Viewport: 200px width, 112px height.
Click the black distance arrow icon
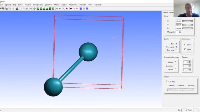click(x=71, y=8)
